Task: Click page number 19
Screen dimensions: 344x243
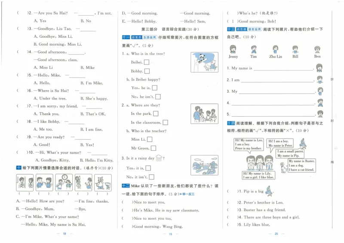Action: point(170,234)
